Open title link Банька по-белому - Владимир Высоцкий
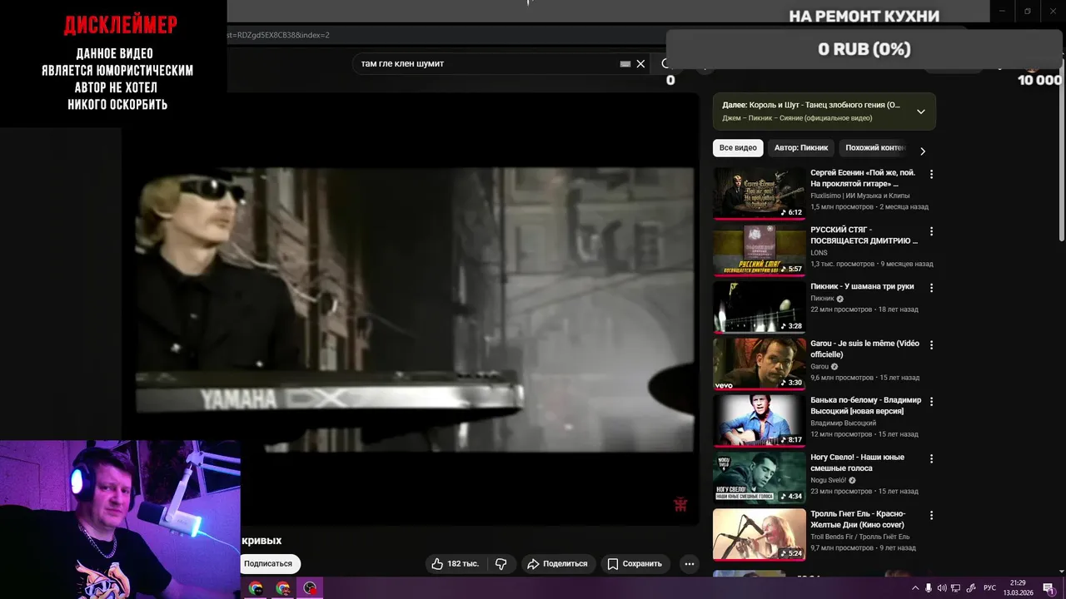 tap(865, 405)
